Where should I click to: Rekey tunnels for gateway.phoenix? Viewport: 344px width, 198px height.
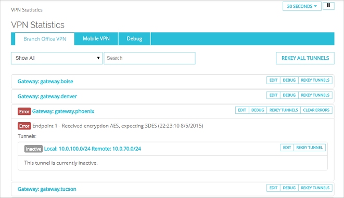284,110
